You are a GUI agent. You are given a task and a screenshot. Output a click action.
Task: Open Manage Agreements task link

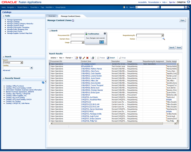click(x=14, y=20)
